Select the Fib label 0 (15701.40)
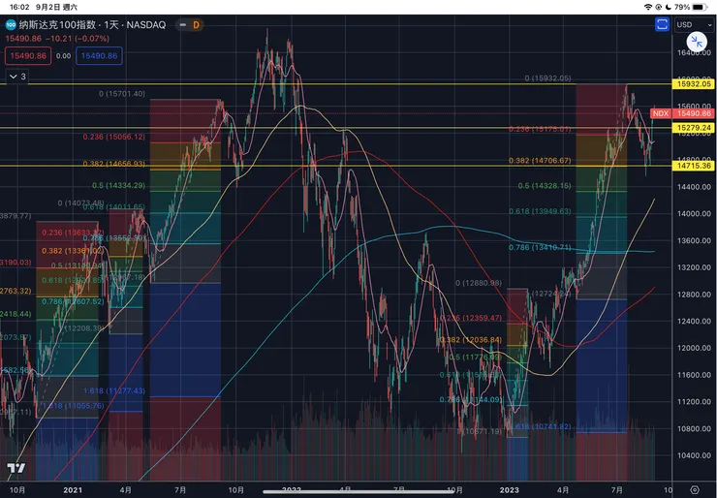 [122, 94]
